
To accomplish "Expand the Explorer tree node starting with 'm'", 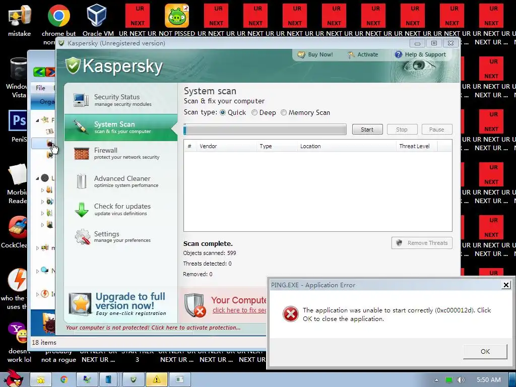I will pos(37,248).
